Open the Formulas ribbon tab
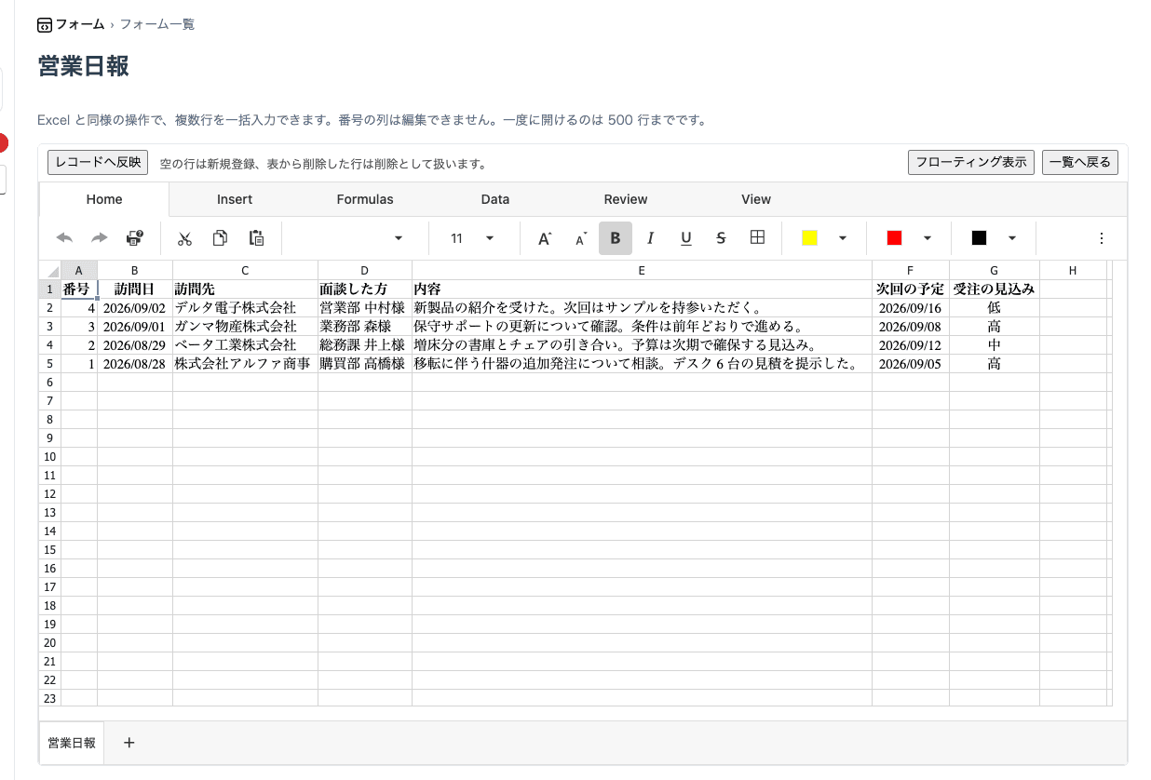 (365, 199)
